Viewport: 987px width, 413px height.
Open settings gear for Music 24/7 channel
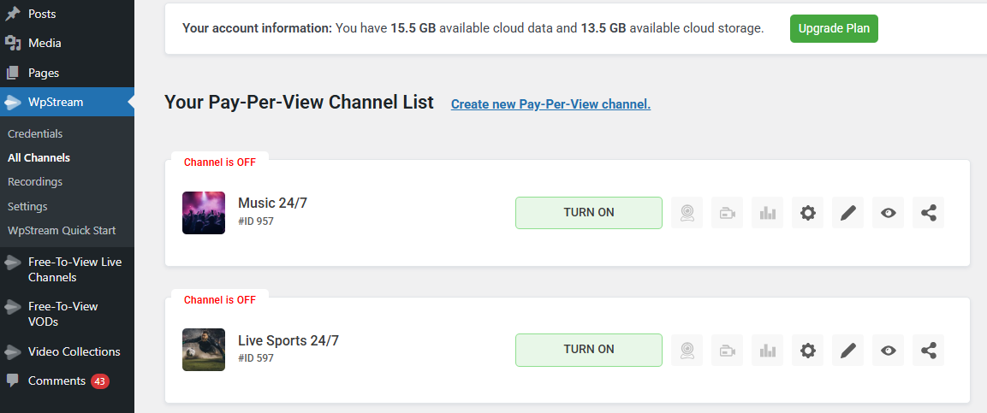tap(807, 212)
